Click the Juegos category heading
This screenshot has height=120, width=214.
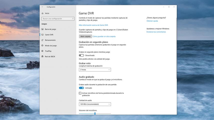click(44, 24)
